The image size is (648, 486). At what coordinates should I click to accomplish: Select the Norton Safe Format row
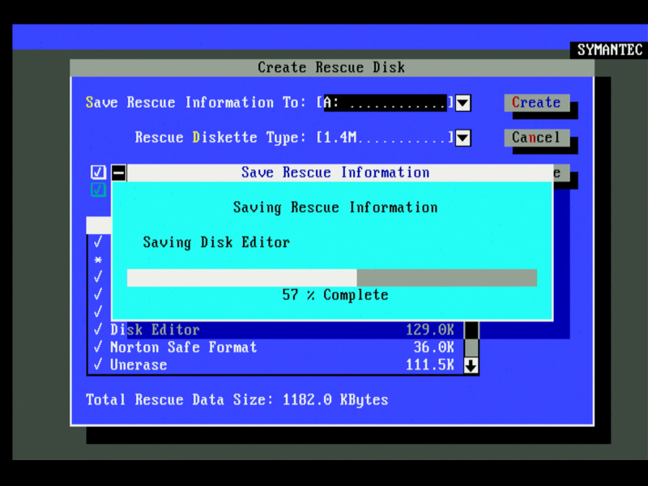coord(275,347)
